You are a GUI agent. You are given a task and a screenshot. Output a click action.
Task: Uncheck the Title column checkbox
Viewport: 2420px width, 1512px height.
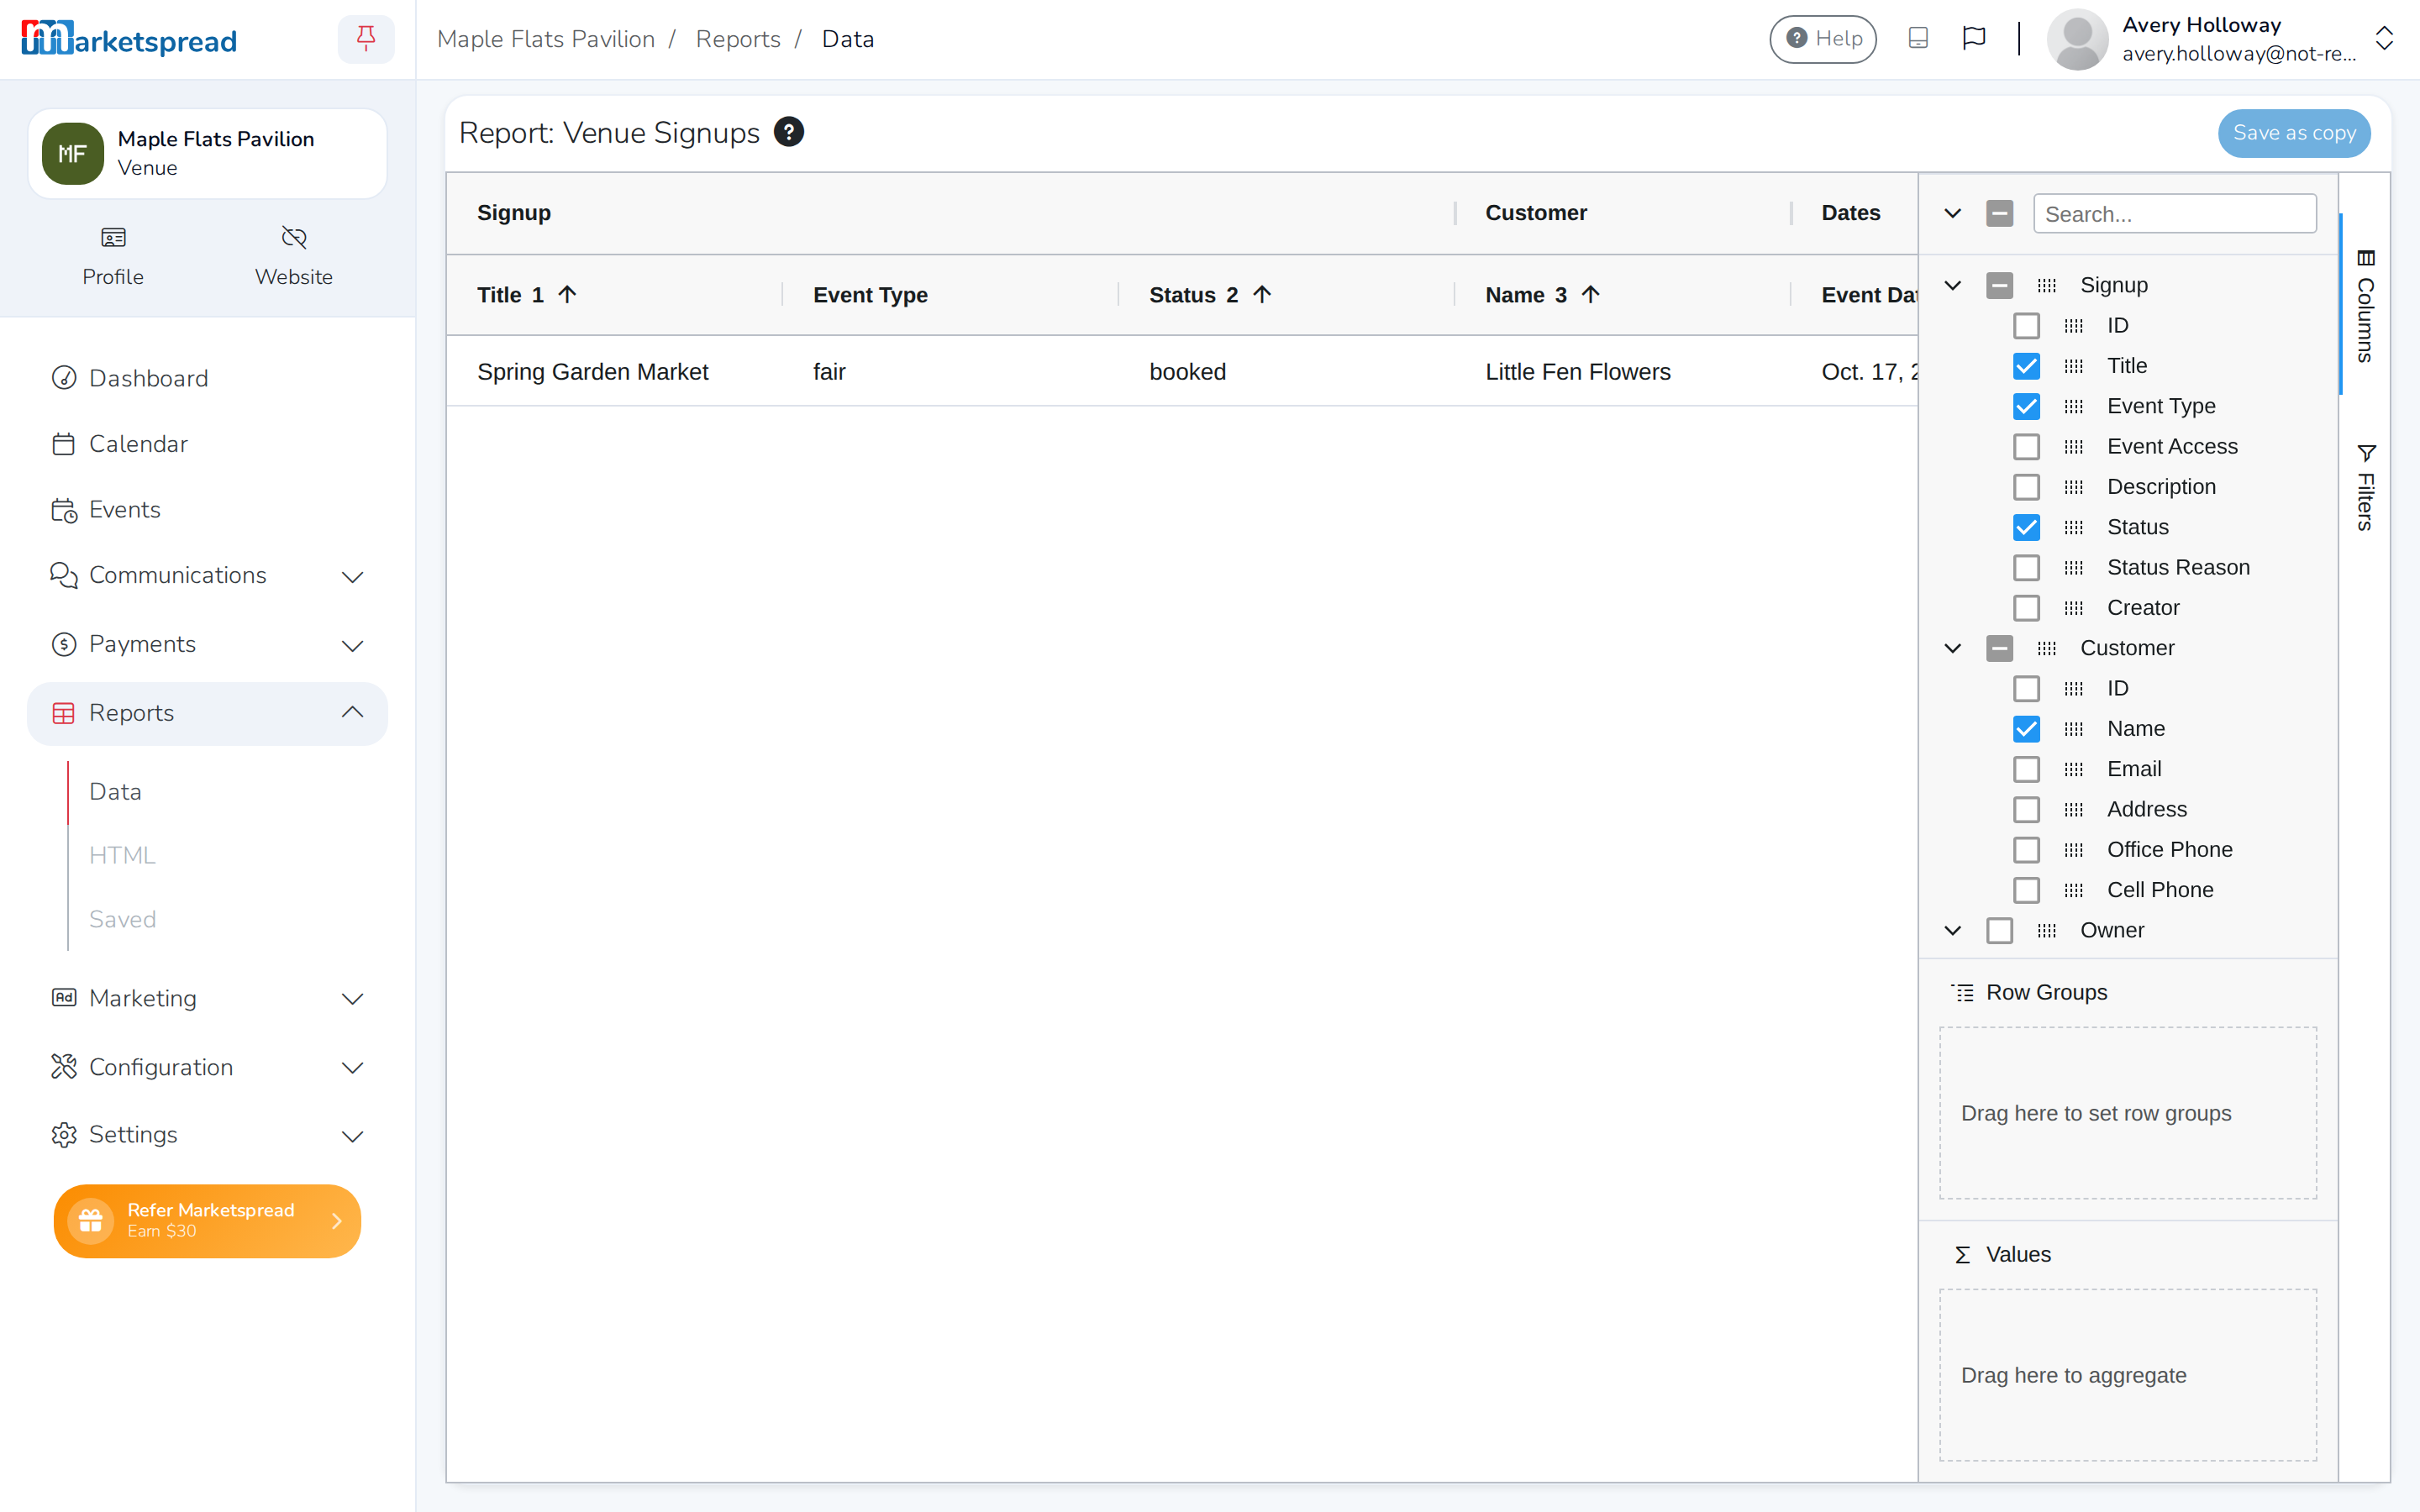click(2026, 366)
